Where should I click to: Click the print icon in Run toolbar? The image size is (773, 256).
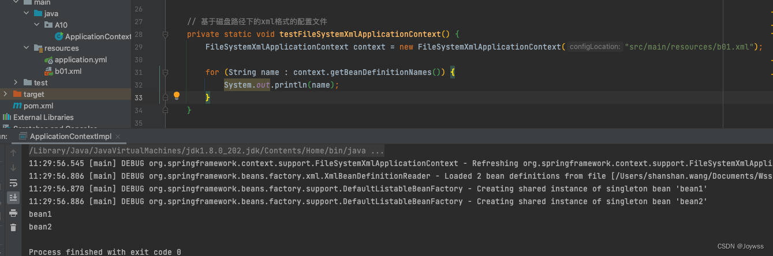[13, 213]
